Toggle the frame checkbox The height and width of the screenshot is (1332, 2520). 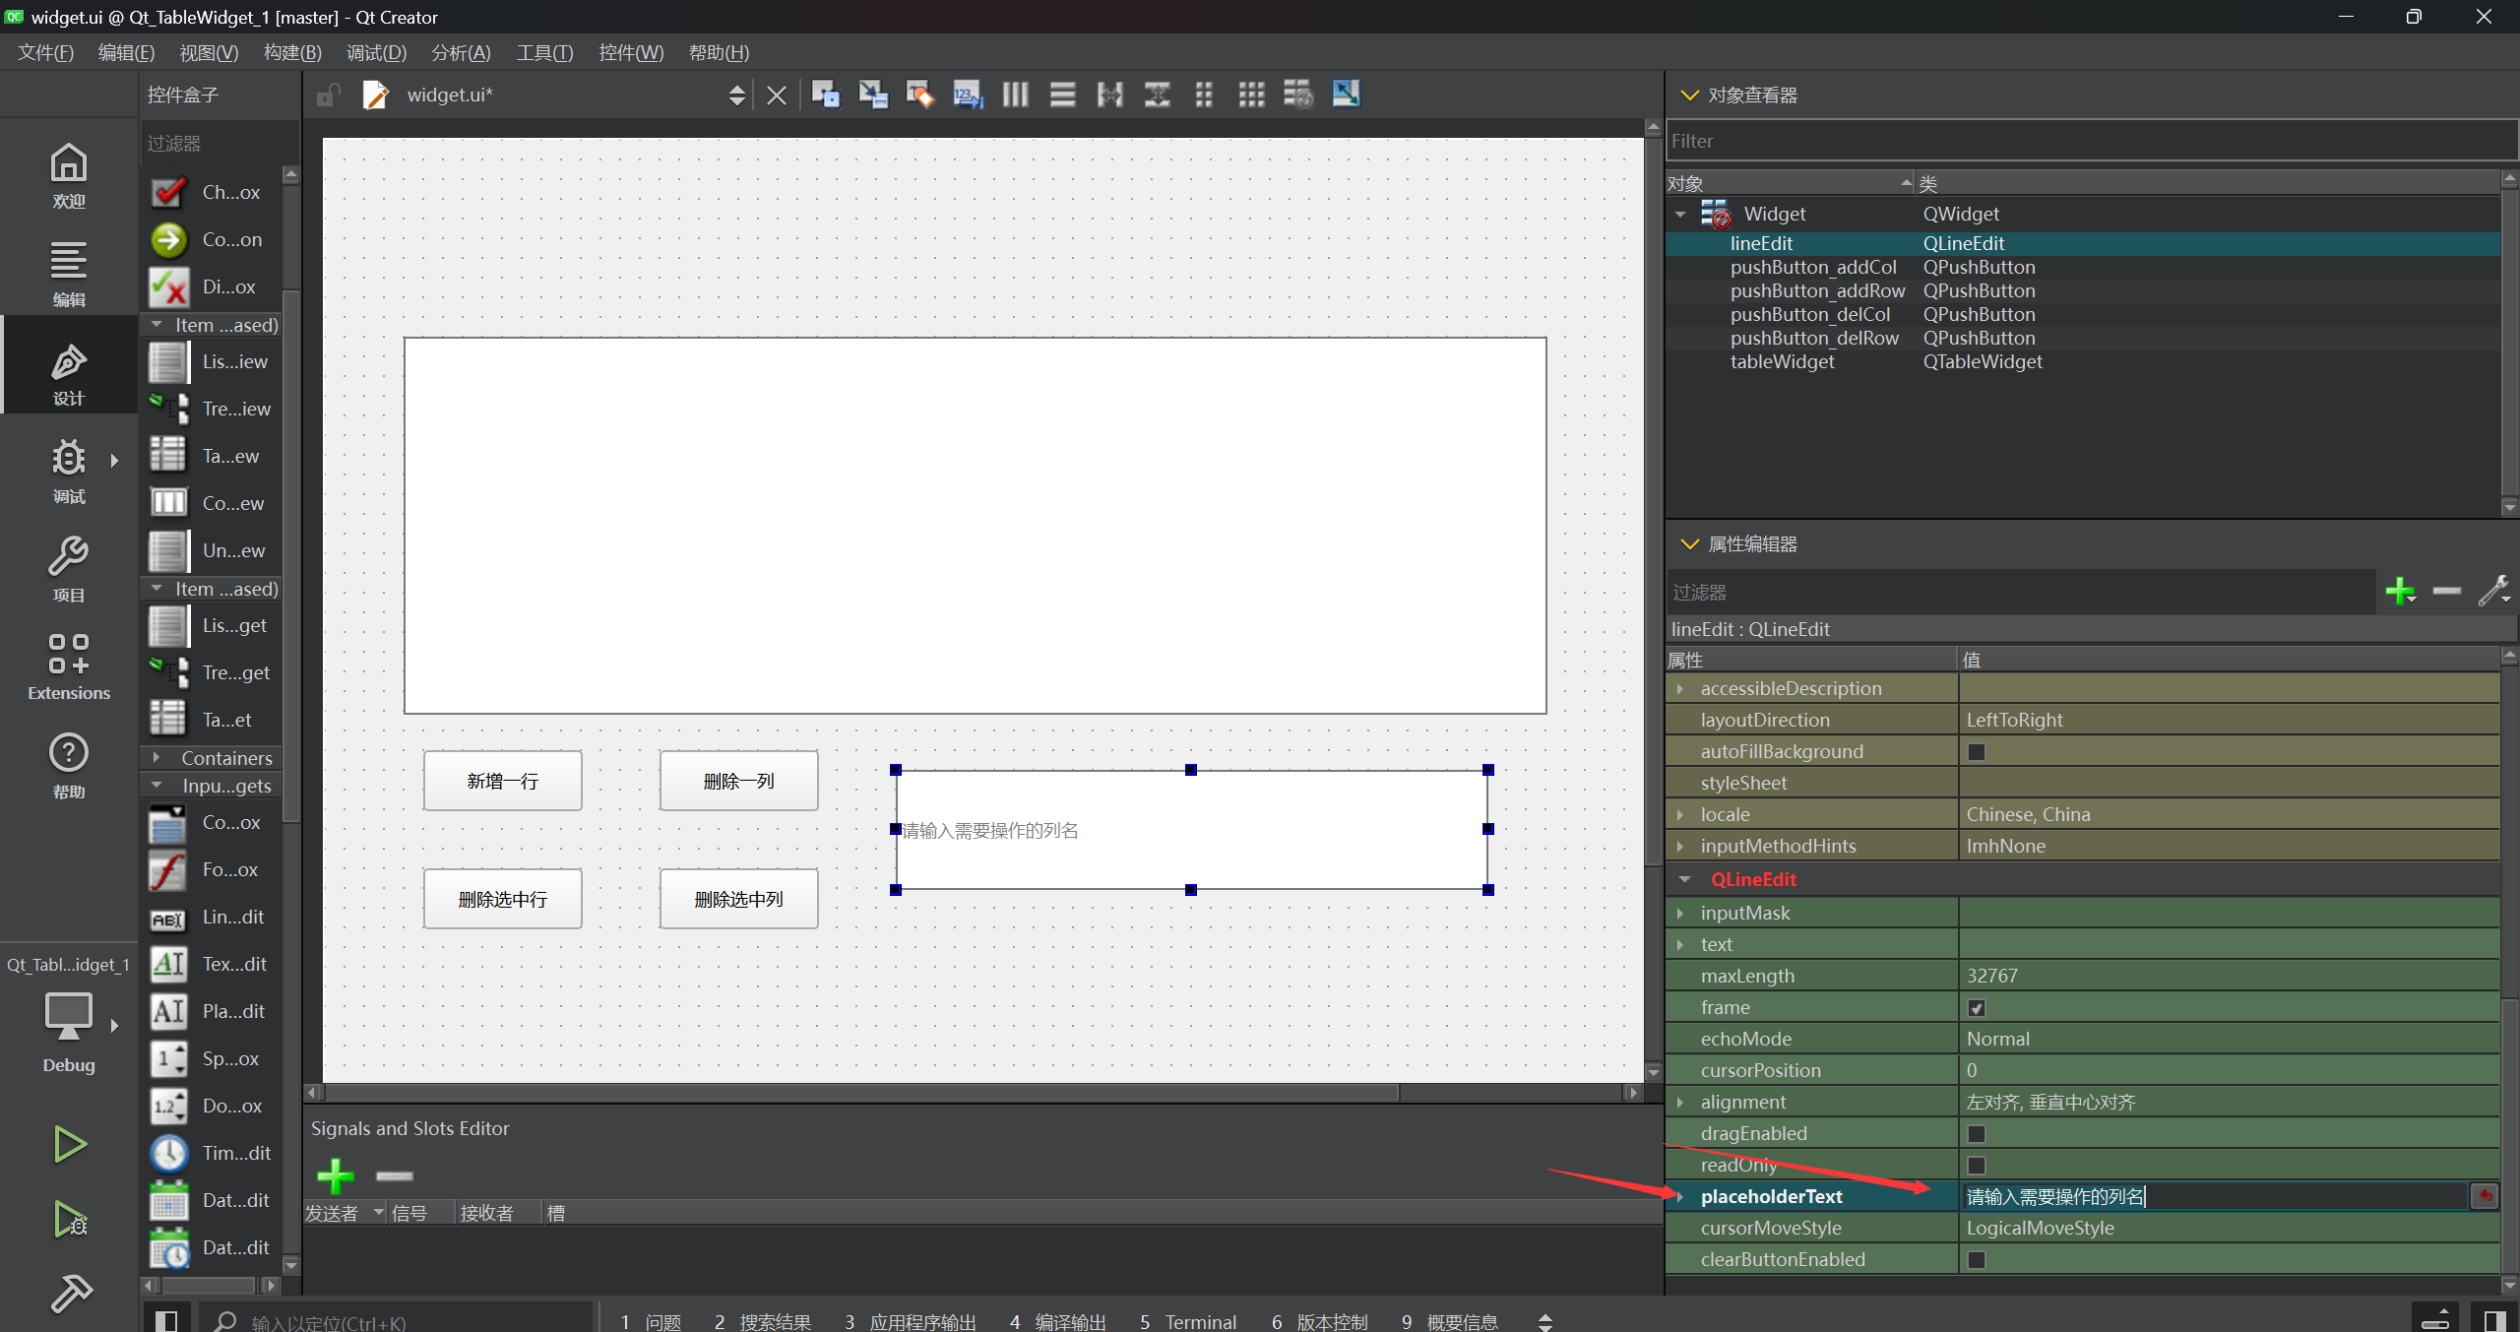pos(1976,1008)
